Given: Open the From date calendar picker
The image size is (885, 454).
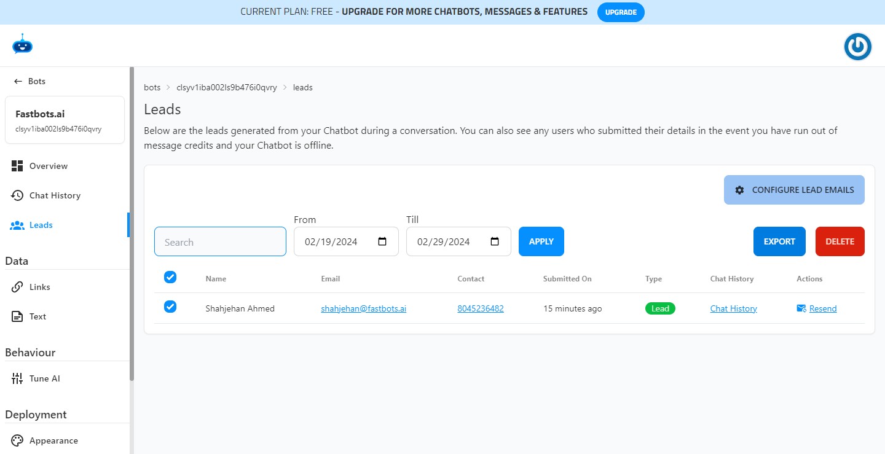Looking at the screenshot, I should (x=382, y=241).
